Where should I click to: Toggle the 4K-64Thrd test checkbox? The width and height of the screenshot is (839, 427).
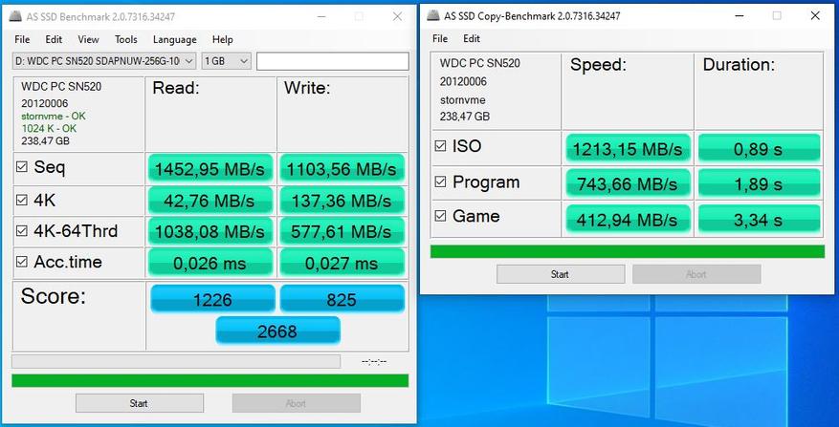point(22,230)
